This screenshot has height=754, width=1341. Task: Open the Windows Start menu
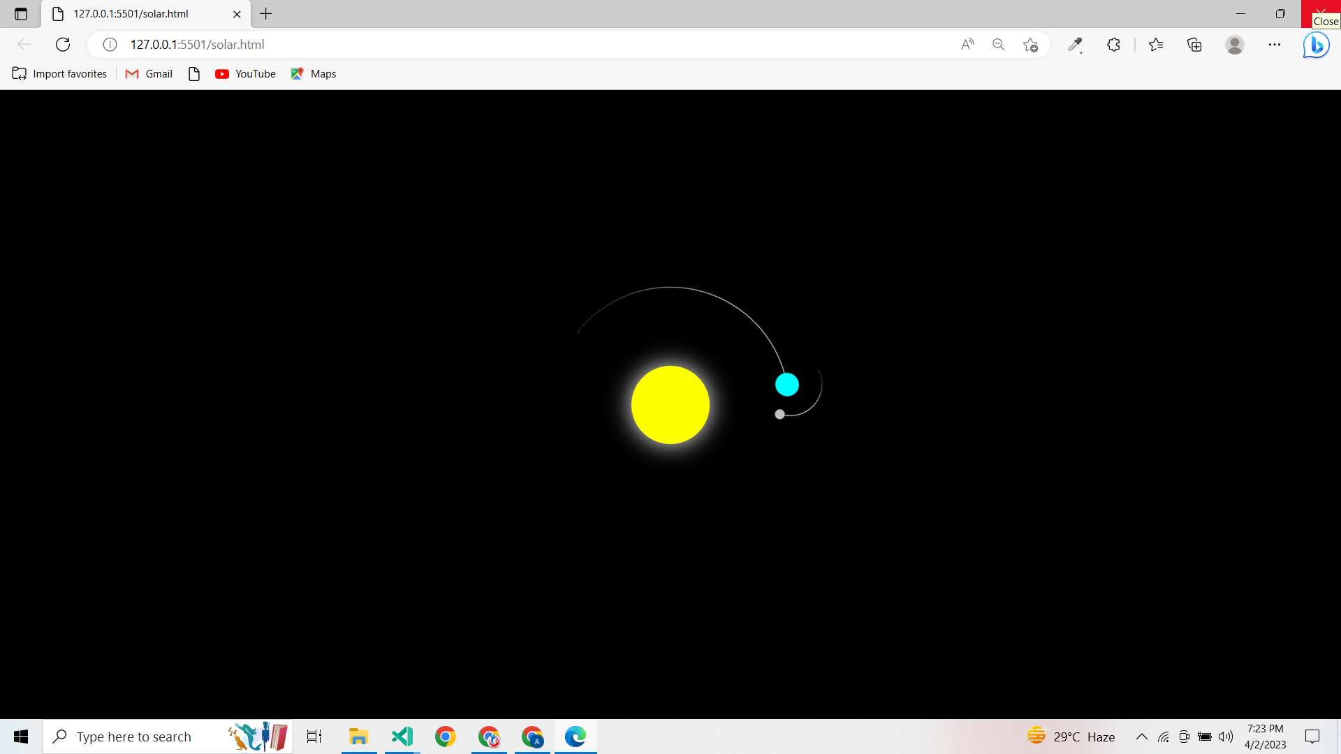[20, 737]
